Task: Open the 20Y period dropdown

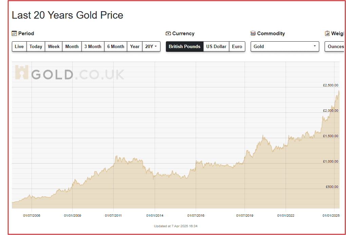Action: [151, 47]
